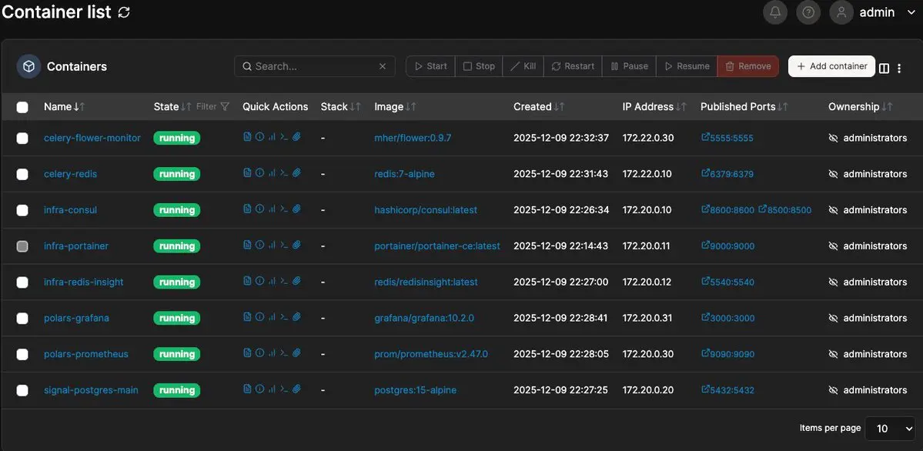The width and height of the screenshot is (923, 451).
Task: Open the Items per page dropdown
Action: 891,428
